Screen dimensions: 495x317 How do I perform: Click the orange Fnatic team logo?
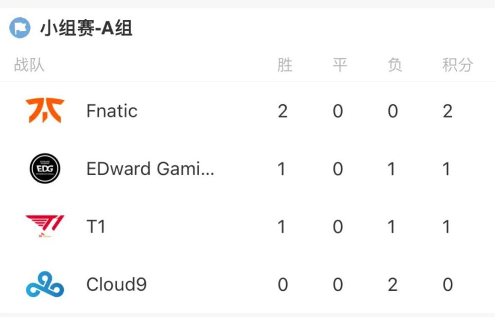tap(45, 110)
